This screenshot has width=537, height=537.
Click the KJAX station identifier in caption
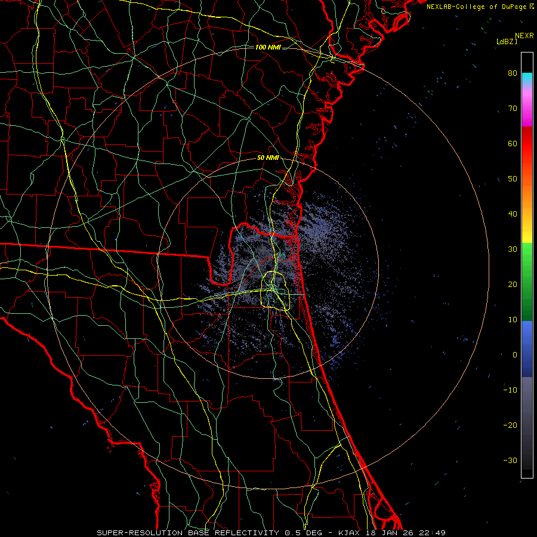pos(349,533)
